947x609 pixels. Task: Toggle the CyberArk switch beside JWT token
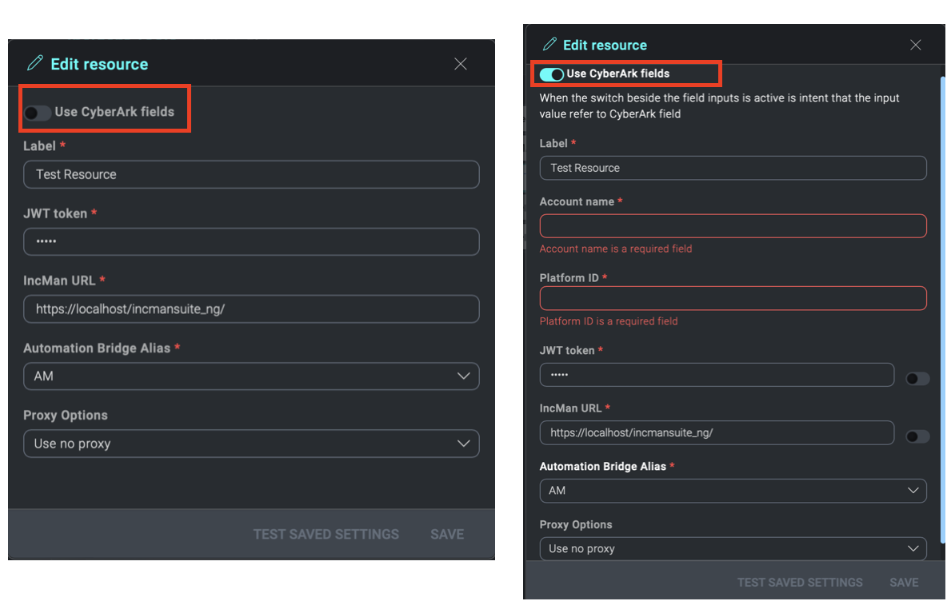click(917, 379)
